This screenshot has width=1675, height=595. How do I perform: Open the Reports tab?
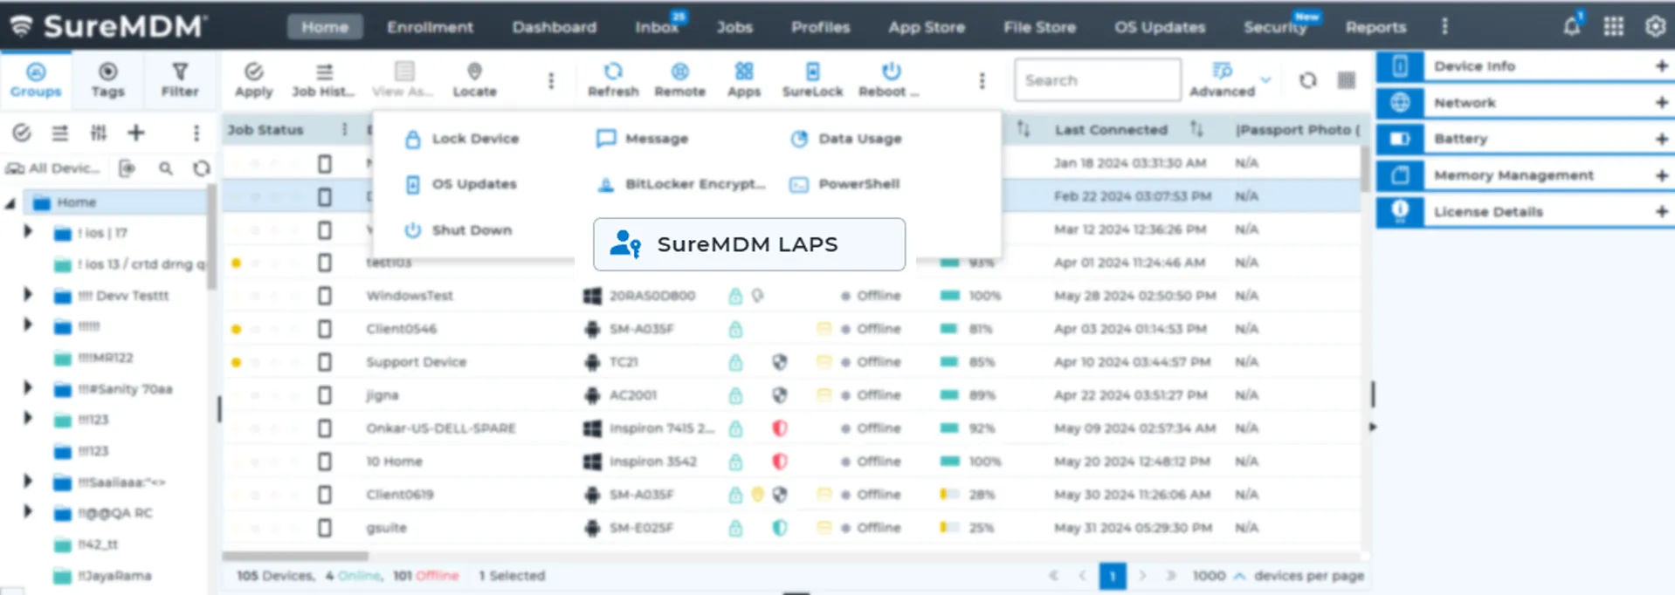coord(1375,27)
